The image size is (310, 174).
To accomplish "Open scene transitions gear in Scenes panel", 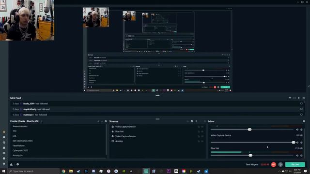I will pos(106,121).
